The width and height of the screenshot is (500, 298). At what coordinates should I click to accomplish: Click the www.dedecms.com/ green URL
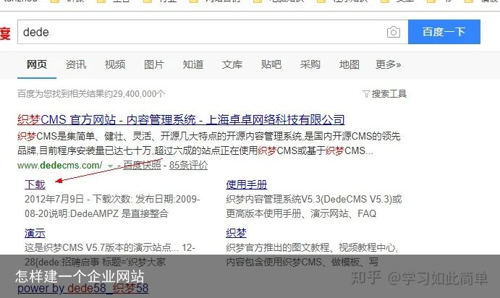coord(59,166)
